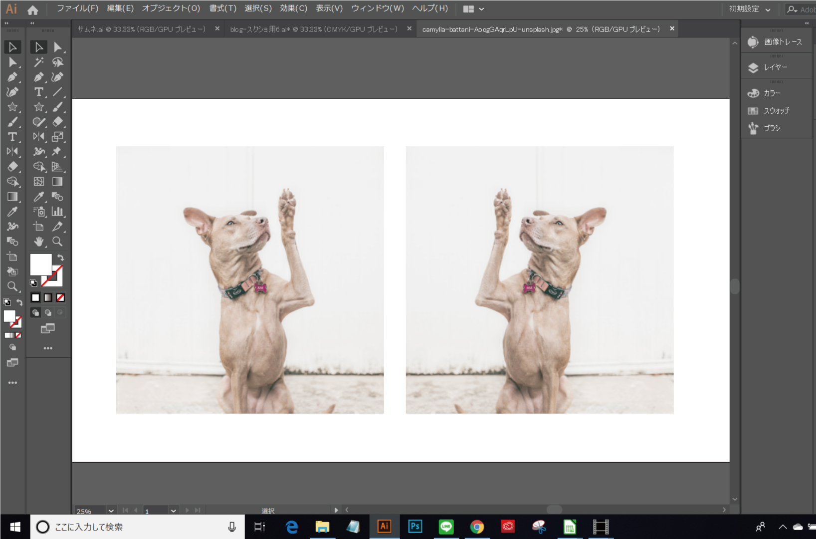Expand the right panel dock
Screen dimensions: 816x539
pyautogui.click(x=807, y=23)
